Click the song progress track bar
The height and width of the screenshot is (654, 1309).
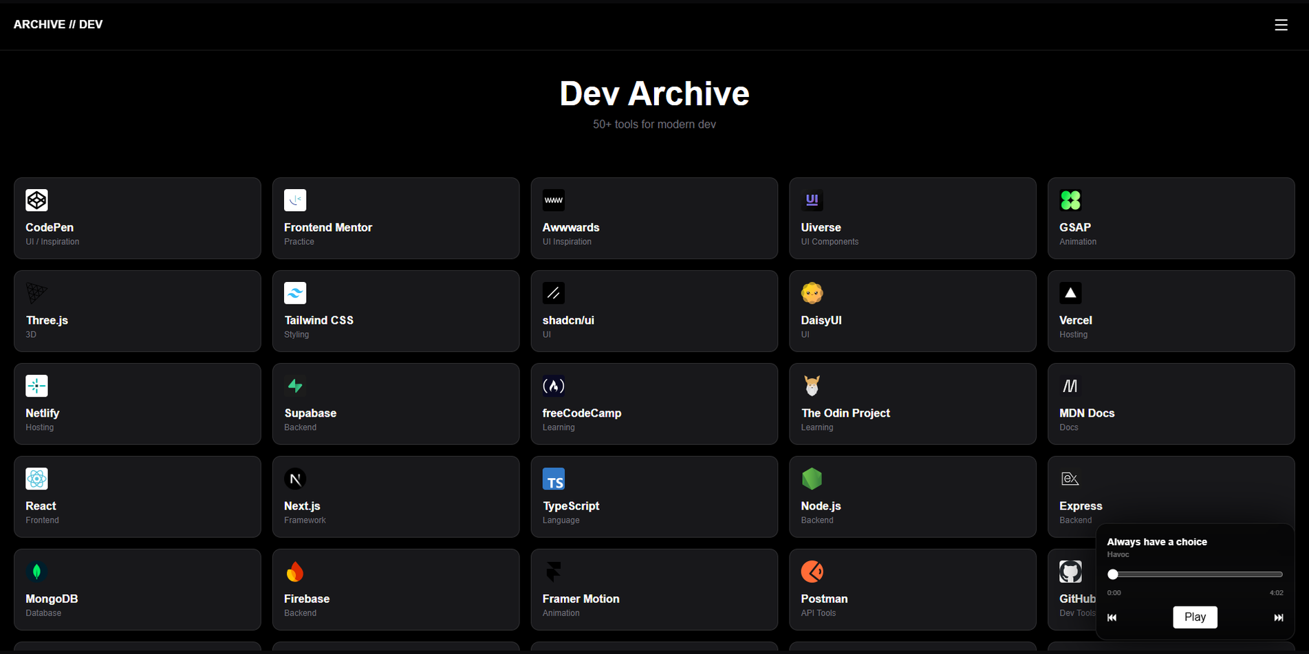point(1196,574)
